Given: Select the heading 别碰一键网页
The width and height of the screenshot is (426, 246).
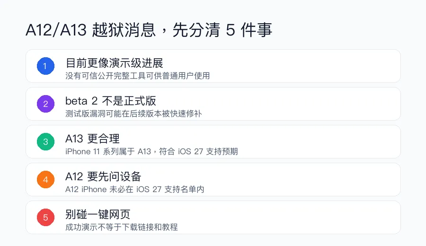Looking at the screenshot, I should click(x=98, y=214).
